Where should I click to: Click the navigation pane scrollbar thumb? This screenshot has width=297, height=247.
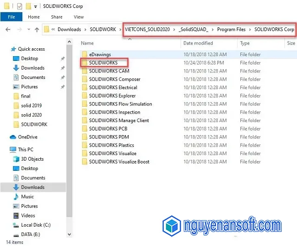[x=69, y=131]
